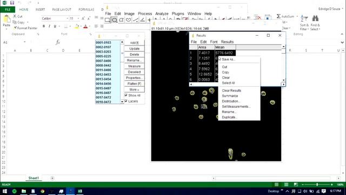Click the Excel taskbar icon
The image size is (346, 195).
coord(80,191)
